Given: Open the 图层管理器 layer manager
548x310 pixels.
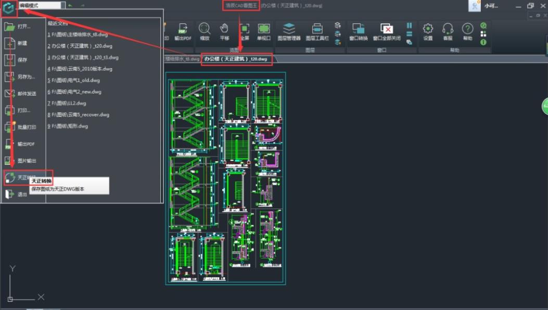Looking at the screenshot, I should [x=289, y=32].
